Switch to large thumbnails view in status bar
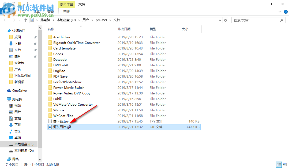 (285, 164)
